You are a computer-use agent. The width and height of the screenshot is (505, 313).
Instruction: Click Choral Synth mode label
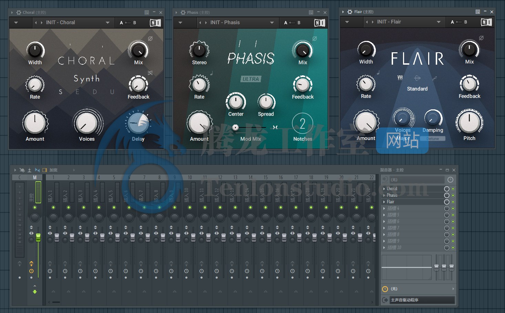(86, 79)
